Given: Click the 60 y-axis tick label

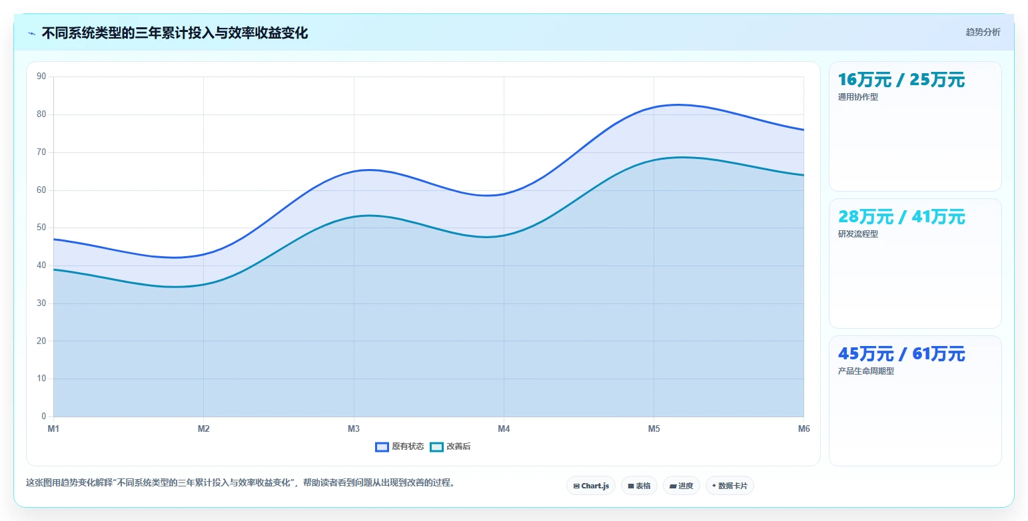Looking at the screenshot, I should [41, 190].
